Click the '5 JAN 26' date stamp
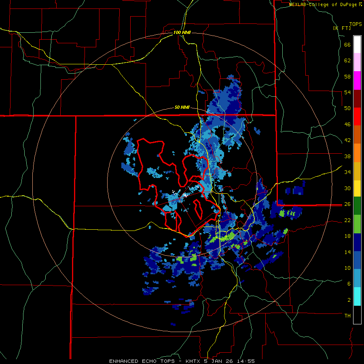The image size is (364, 364). coord(219,361)
